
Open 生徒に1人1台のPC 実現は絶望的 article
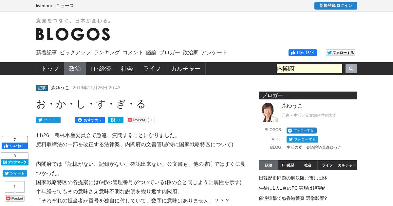[x=292, y=188]
